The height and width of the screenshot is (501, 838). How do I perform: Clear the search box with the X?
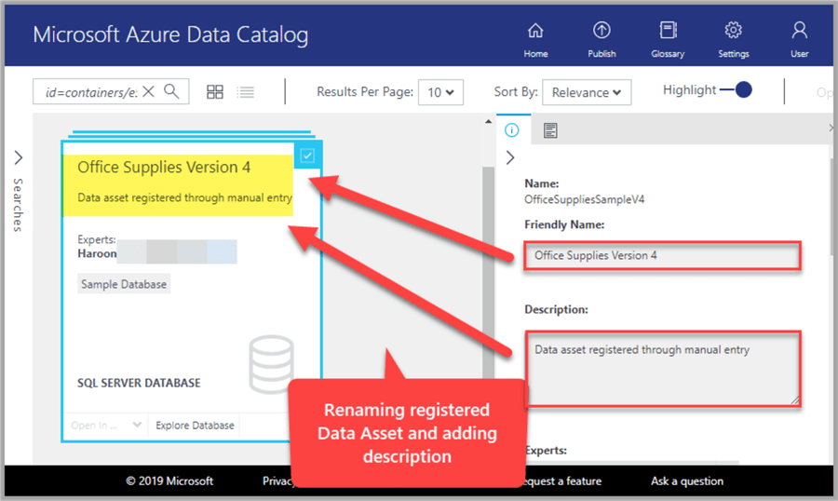149,91
